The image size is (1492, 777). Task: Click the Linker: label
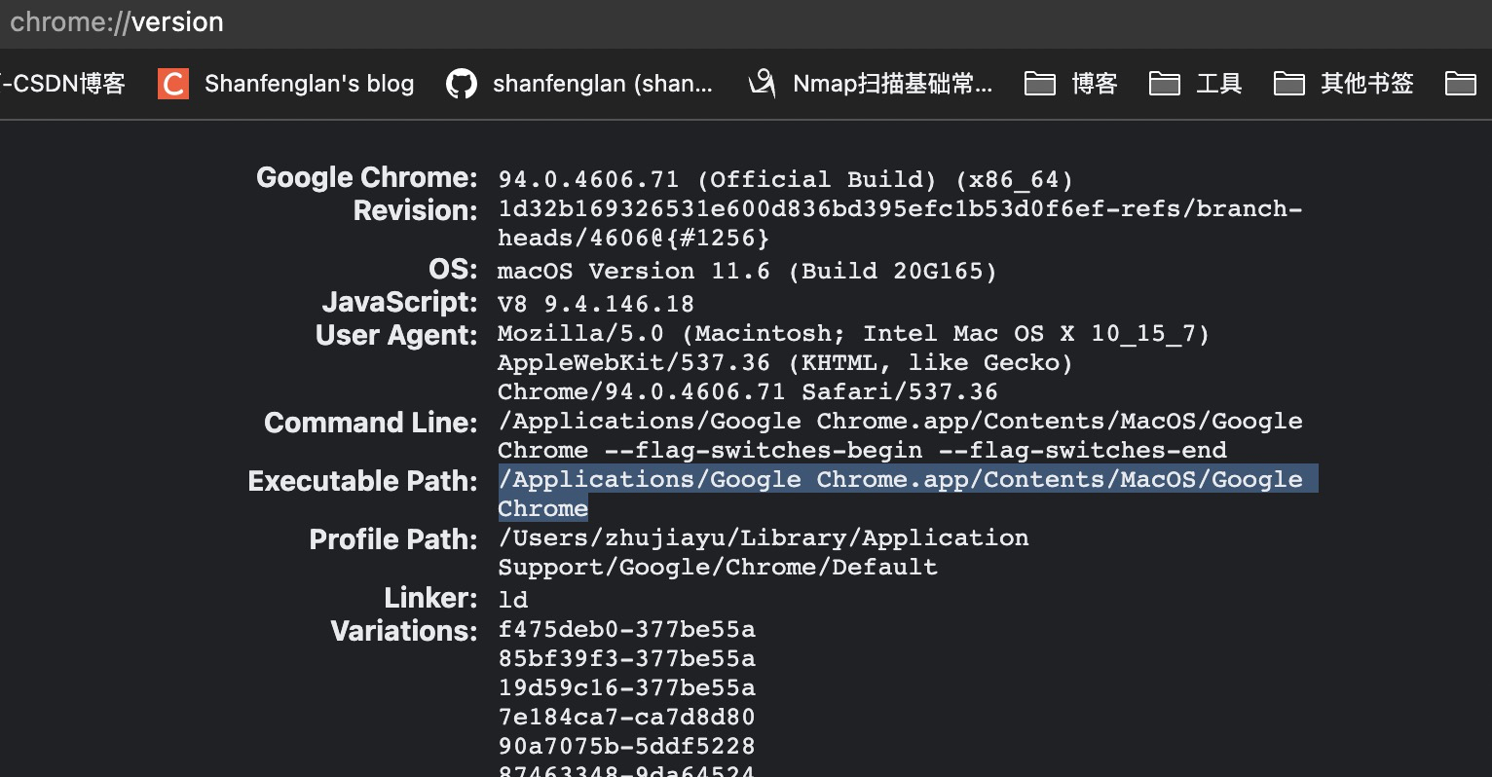pos(430,598)
